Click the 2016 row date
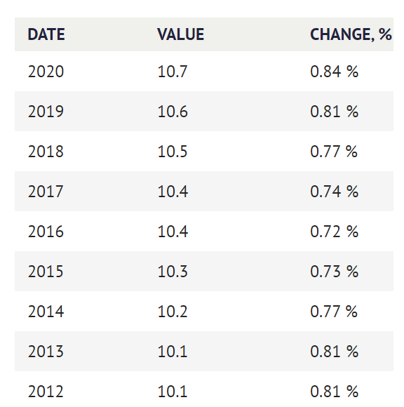The width and height of the screenshot is (404, 407). pyautogui.click(x=46, y=232)
